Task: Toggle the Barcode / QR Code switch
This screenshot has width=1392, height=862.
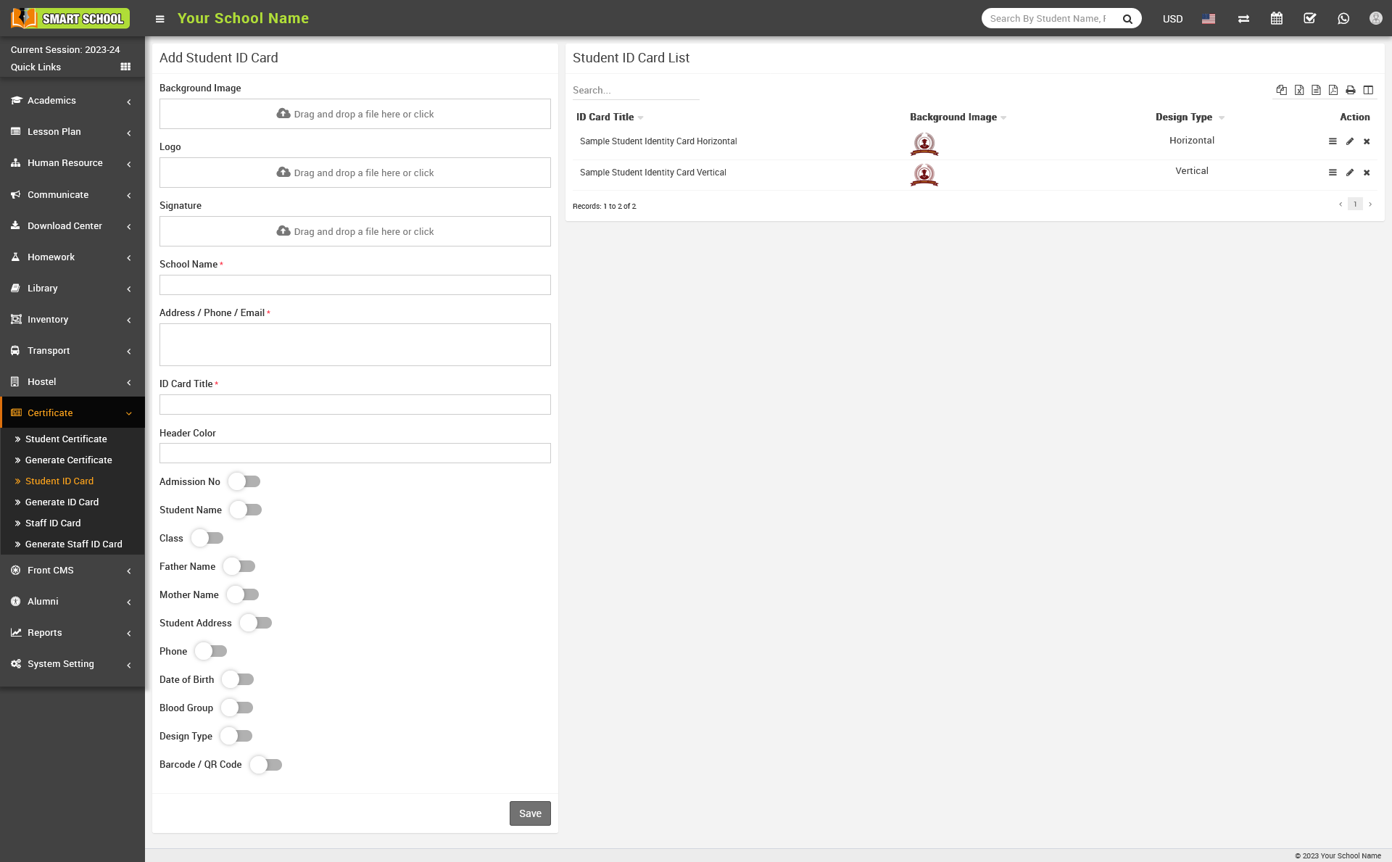Action: 266,765
